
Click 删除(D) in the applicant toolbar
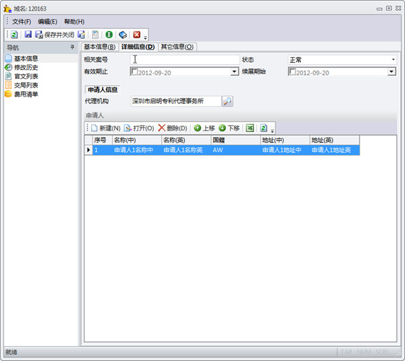tap(173, 128)
